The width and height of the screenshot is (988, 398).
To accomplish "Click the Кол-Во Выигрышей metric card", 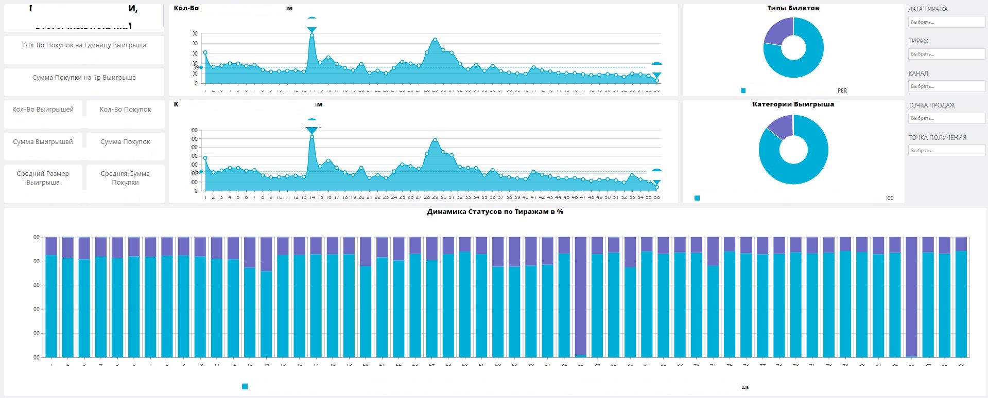I will 43,114.
